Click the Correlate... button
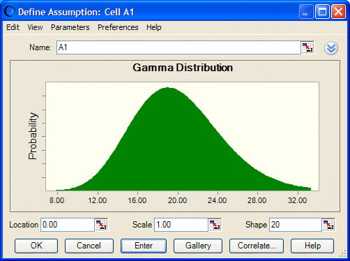 click(257, 246)
